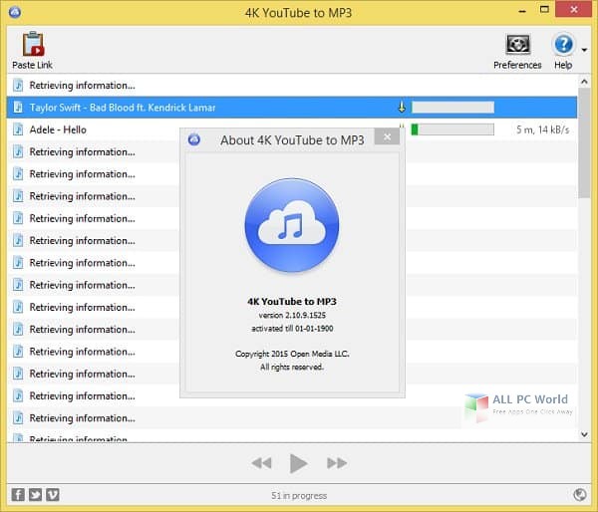The image size is (598, 512).
Task: Click the Copyright 2015 Open Media LLC text
Action: [x=292, y=354]
